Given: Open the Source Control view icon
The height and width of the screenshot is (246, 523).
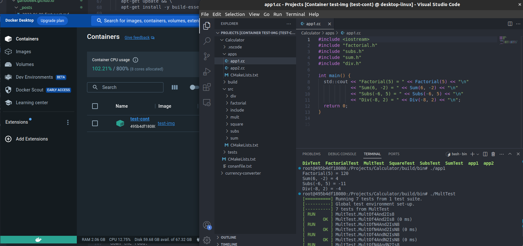Looking at the screenshot, I should 207,56.
